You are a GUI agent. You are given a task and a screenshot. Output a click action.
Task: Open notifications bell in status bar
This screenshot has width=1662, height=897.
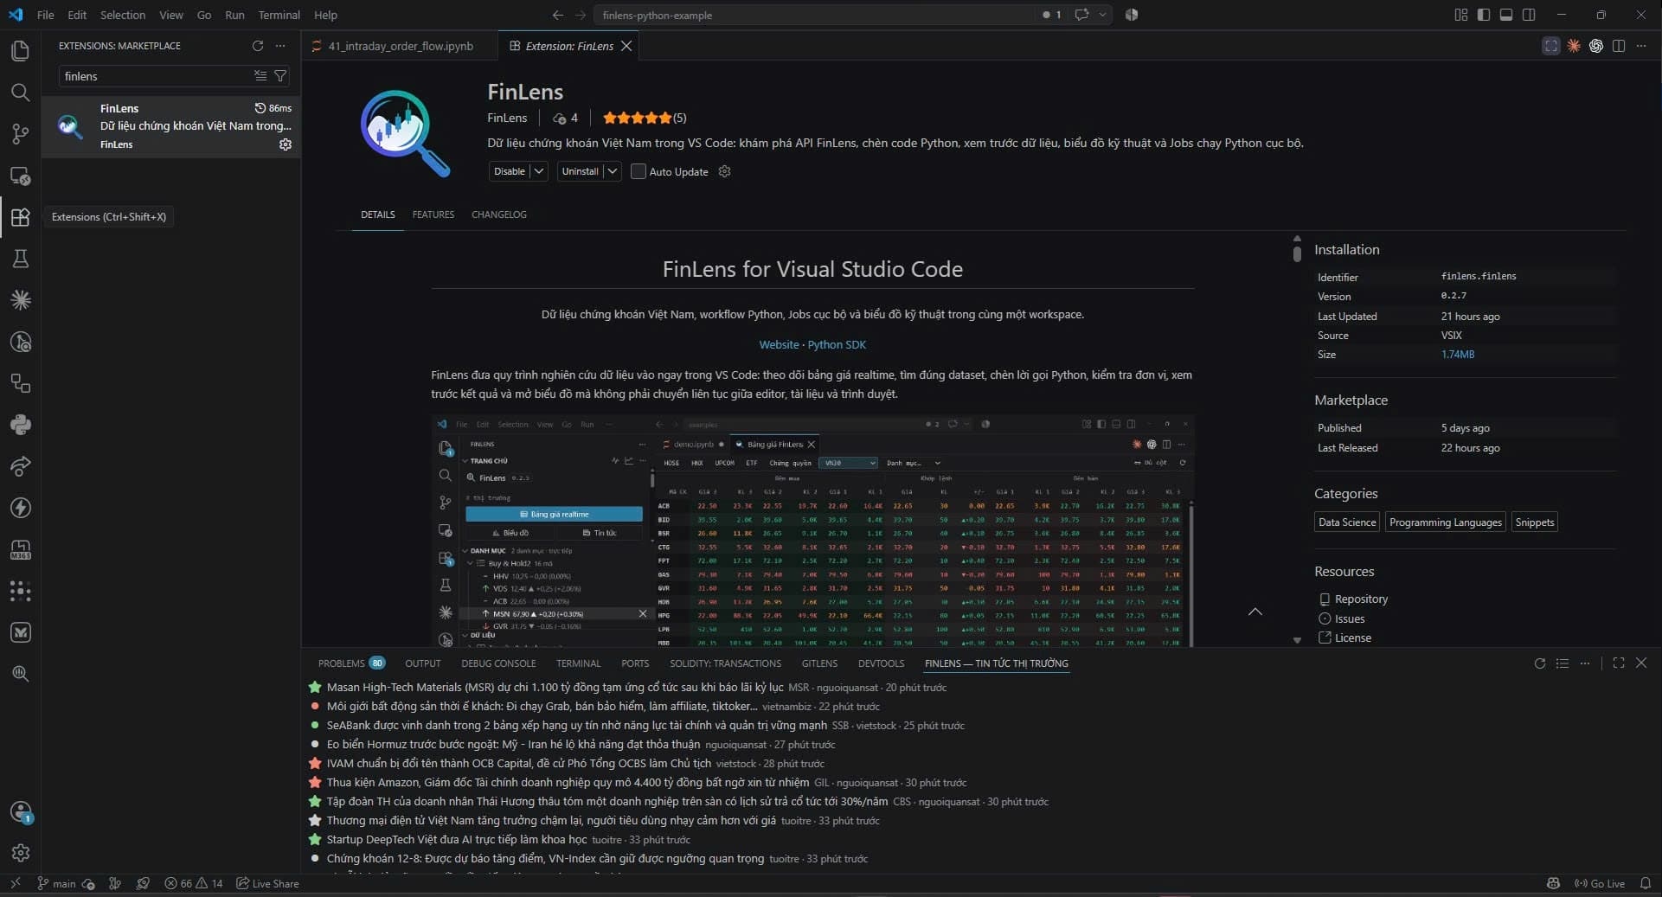(x=1646, y=883)
